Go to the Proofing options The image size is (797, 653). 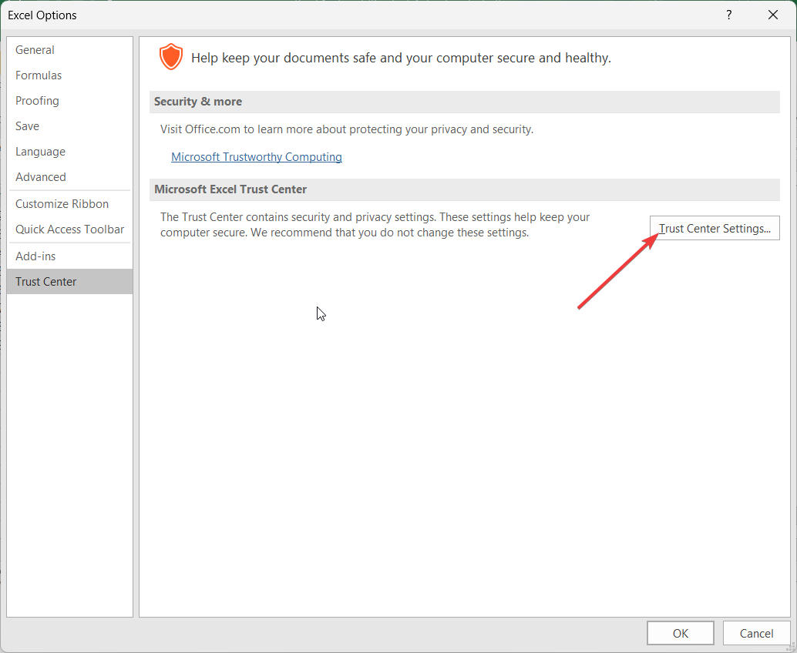(69, 101)
